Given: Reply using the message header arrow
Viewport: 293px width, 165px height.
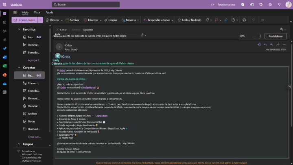Looking at the screenshot, I should pos(265,44).
